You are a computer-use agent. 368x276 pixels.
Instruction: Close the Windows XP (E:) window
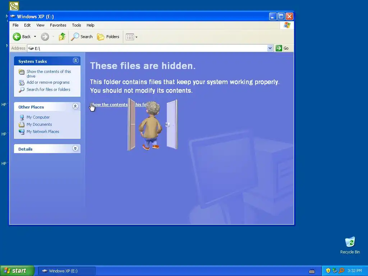[289, 17]
